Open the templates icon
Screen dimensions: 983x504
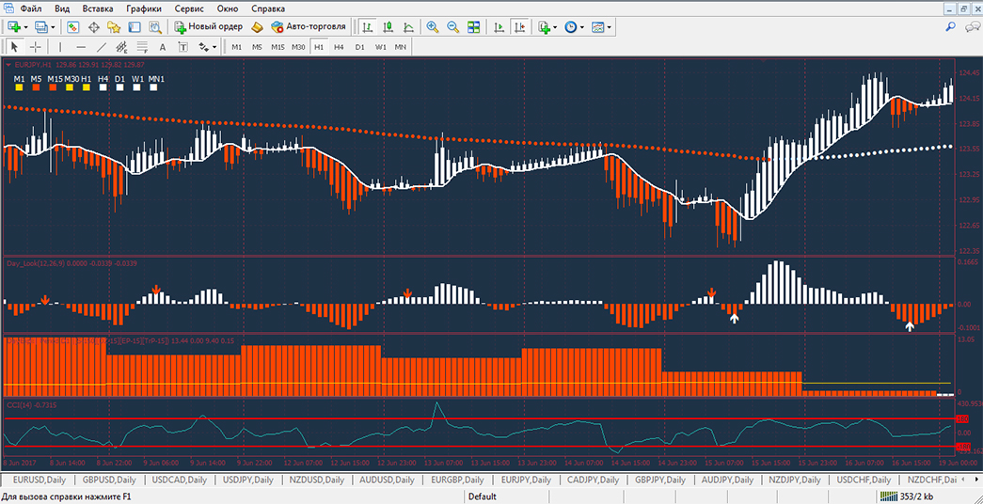pos(598,27)
